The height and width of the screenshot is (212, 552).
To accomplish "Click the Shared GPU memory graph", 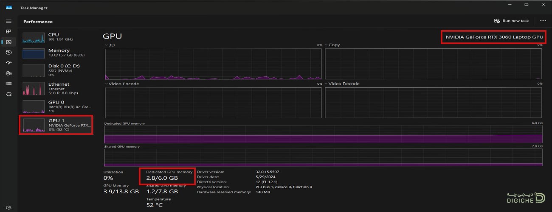I will pyautogui.click(x=323, y=157).
